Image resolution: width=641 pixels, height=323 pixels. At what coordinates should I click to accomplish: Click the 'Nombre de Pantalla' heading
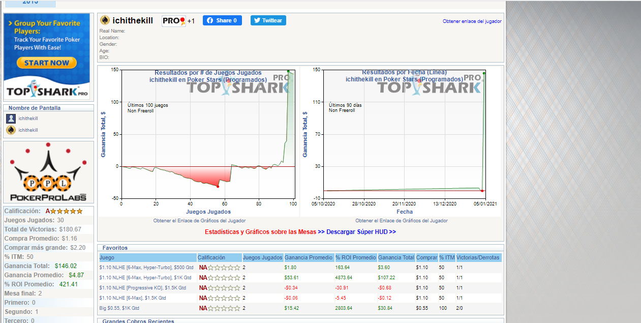click(x=35, y=108)
